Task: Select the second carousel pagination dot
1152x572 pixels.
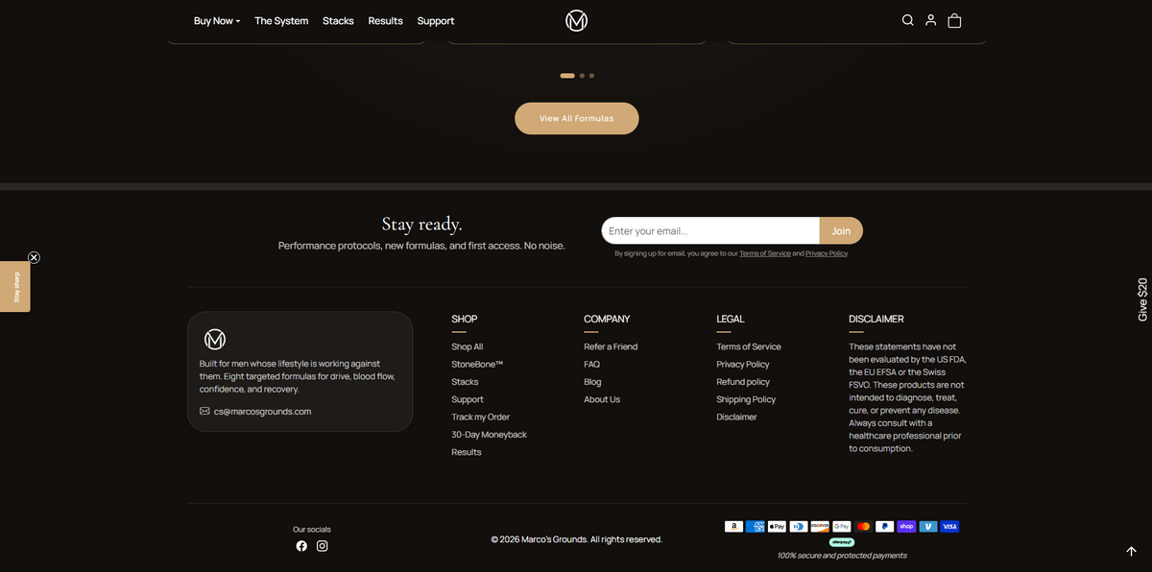Action: pyautogui.click(x=582, y=75)
